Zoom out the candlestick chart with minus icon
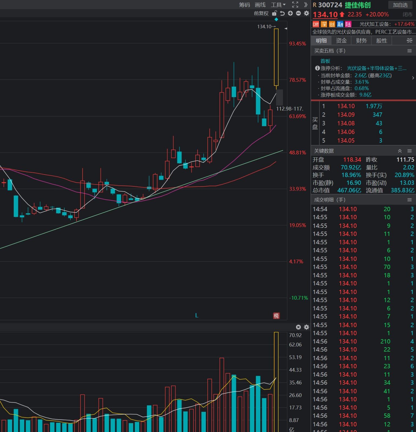The width and height of the screenshot is (416, 432). 298,13
